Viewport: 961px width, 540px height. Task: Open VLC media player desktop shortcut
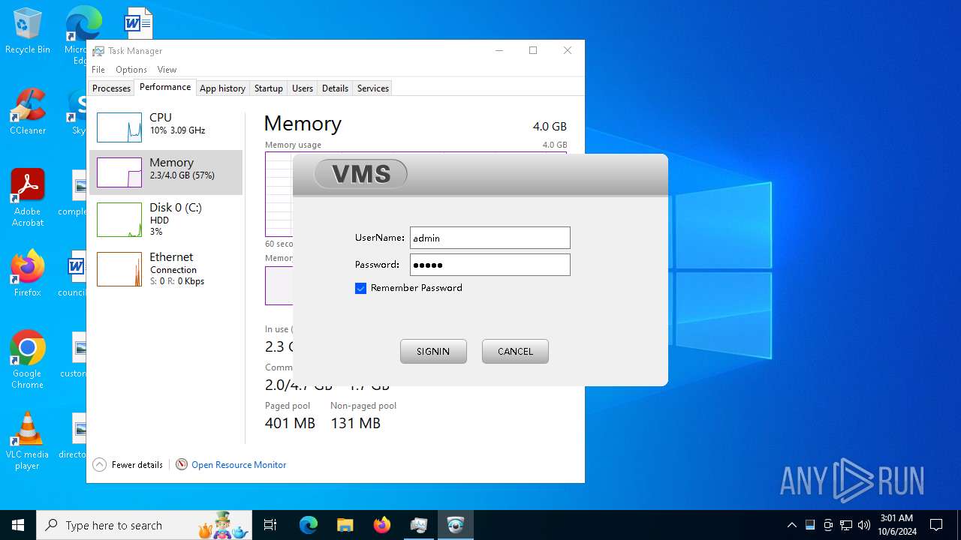coord(27,441)
